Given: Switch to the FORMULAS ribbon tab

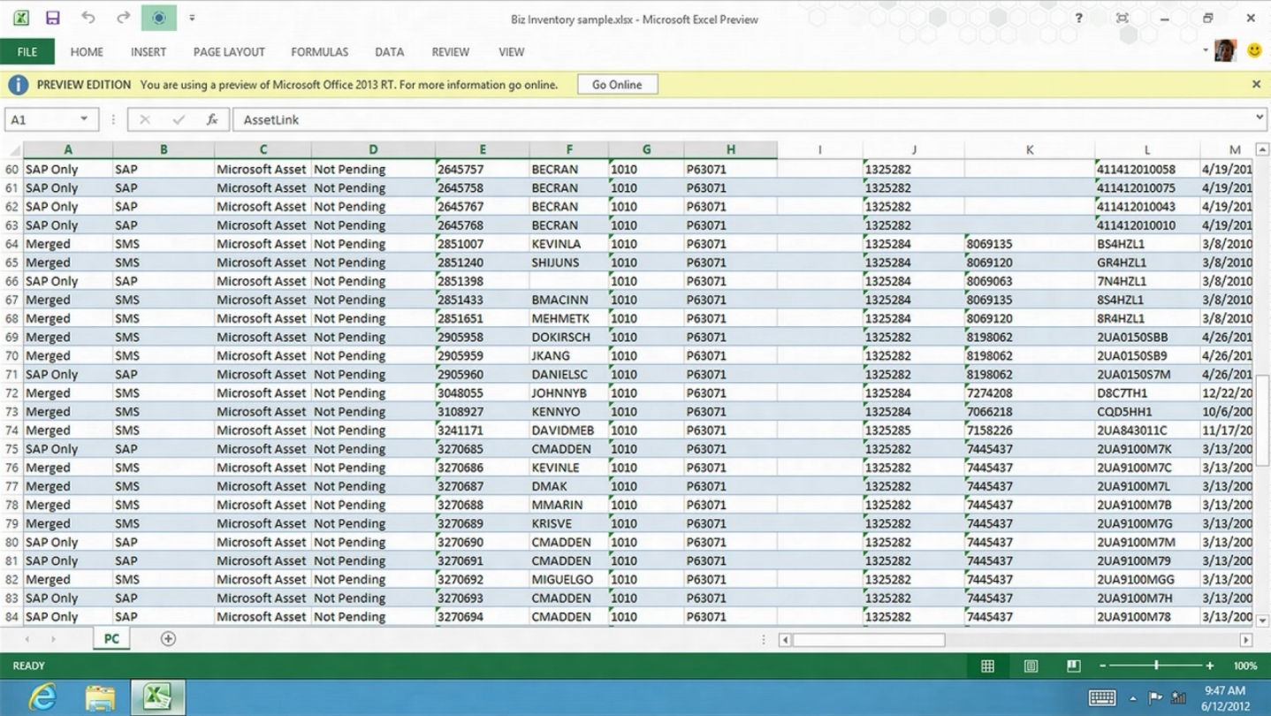Looking at the screenshot, I should point(319,52).
